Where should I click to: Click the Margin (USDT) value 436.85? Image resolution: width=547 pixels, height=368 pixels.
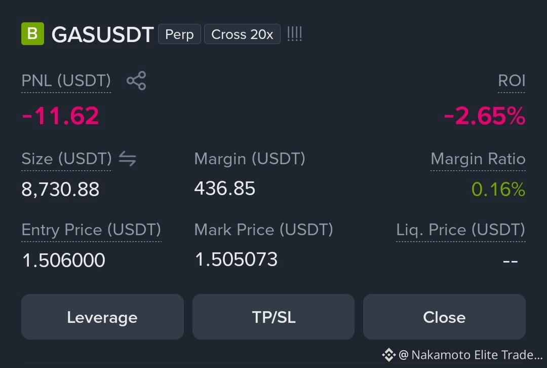click(225, 189)
